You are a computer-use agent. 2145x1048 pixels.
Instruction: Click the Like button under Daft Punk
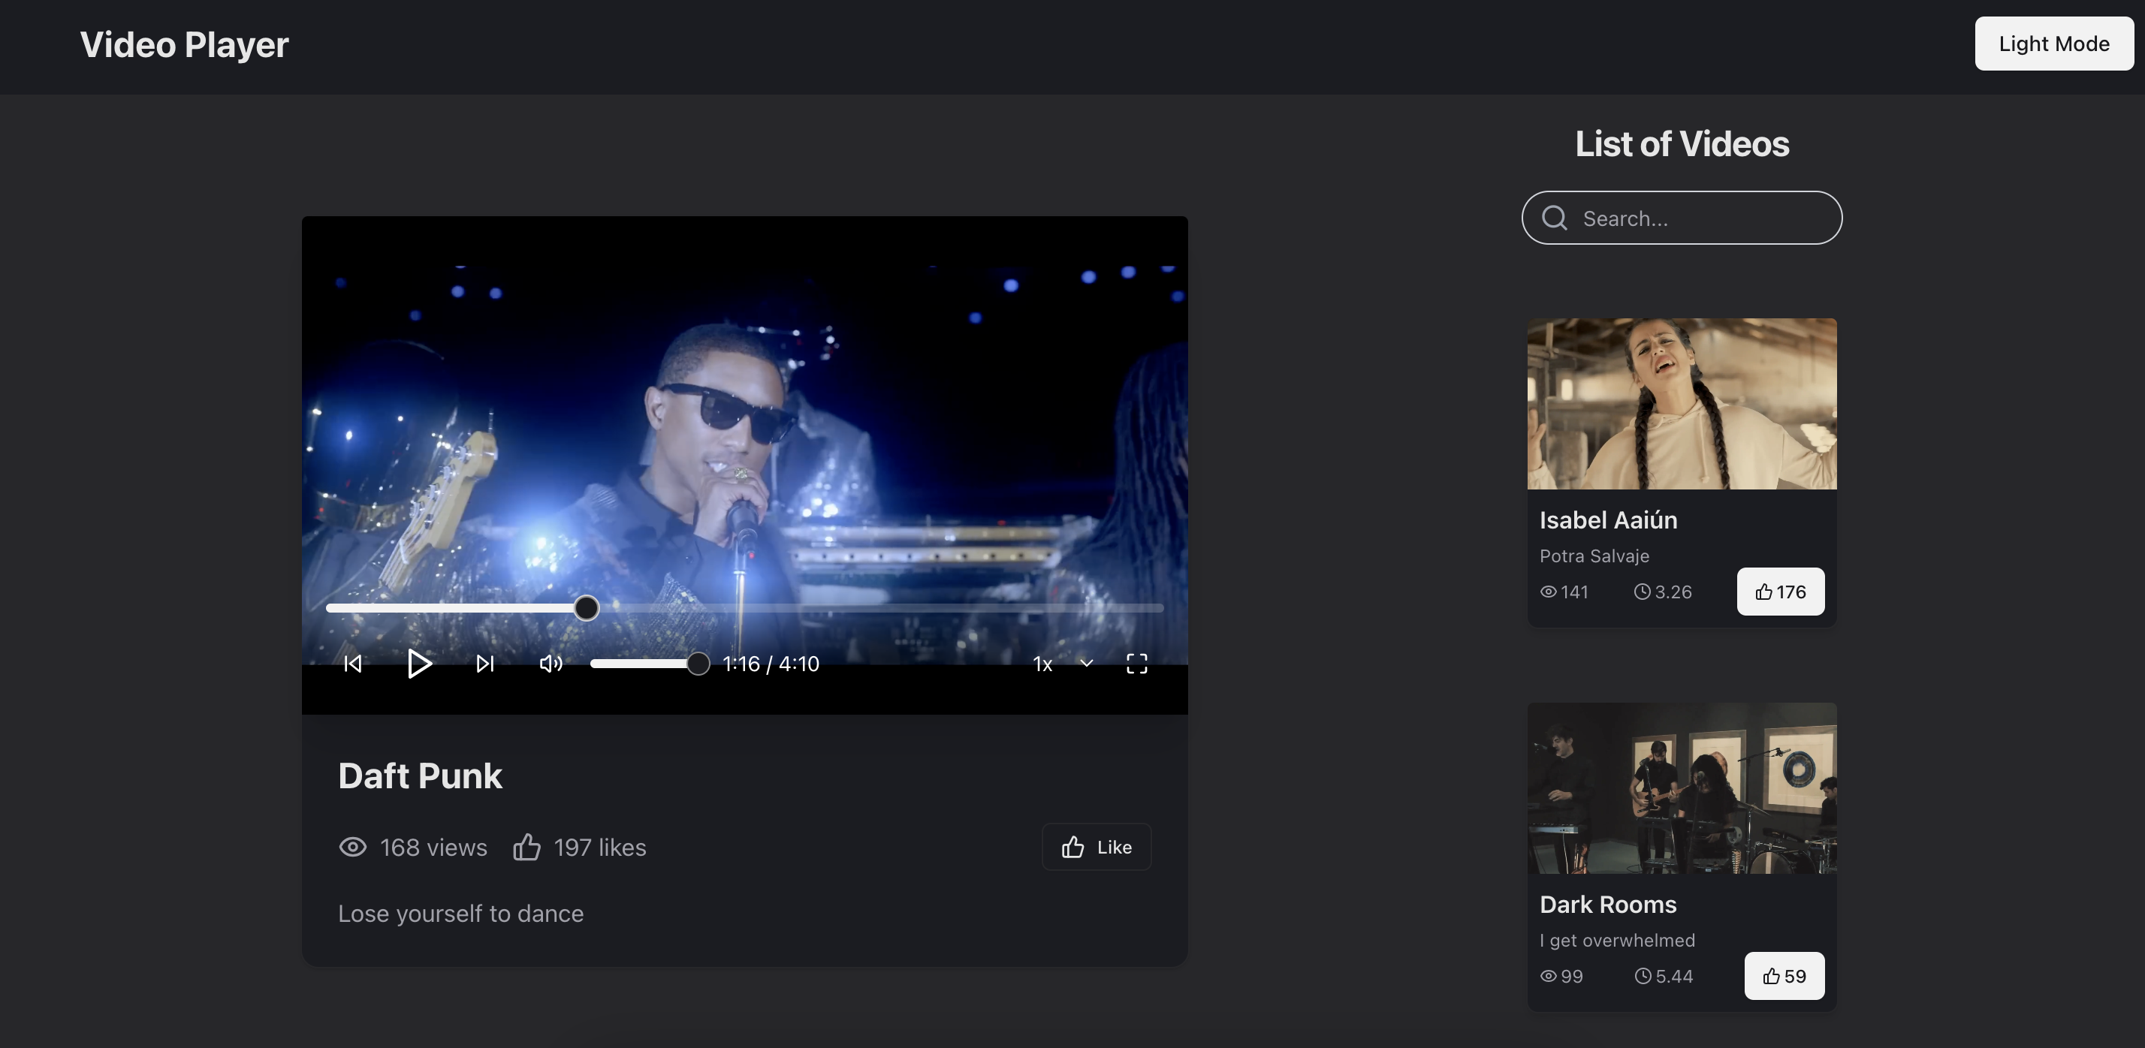[1096, 847]
